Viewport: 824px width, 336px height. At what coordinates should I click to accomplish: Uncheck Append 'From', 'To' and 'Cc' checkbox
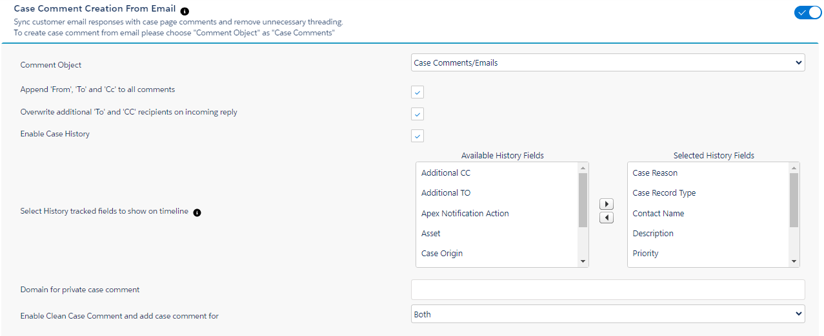(x=417, y=92)
